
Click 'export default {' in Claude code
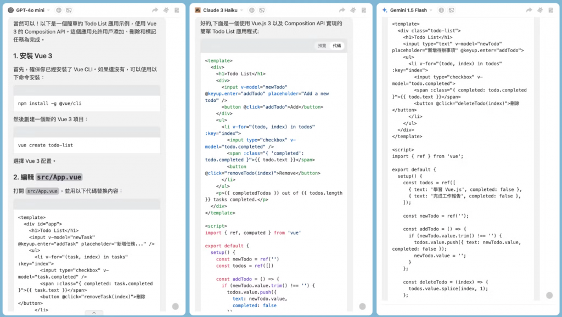(227, 246)
